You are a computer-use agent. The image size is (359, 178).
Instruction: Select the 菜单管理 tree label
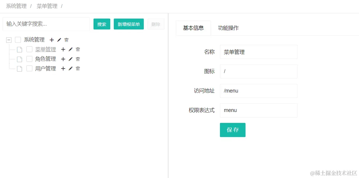coord(46,50)
